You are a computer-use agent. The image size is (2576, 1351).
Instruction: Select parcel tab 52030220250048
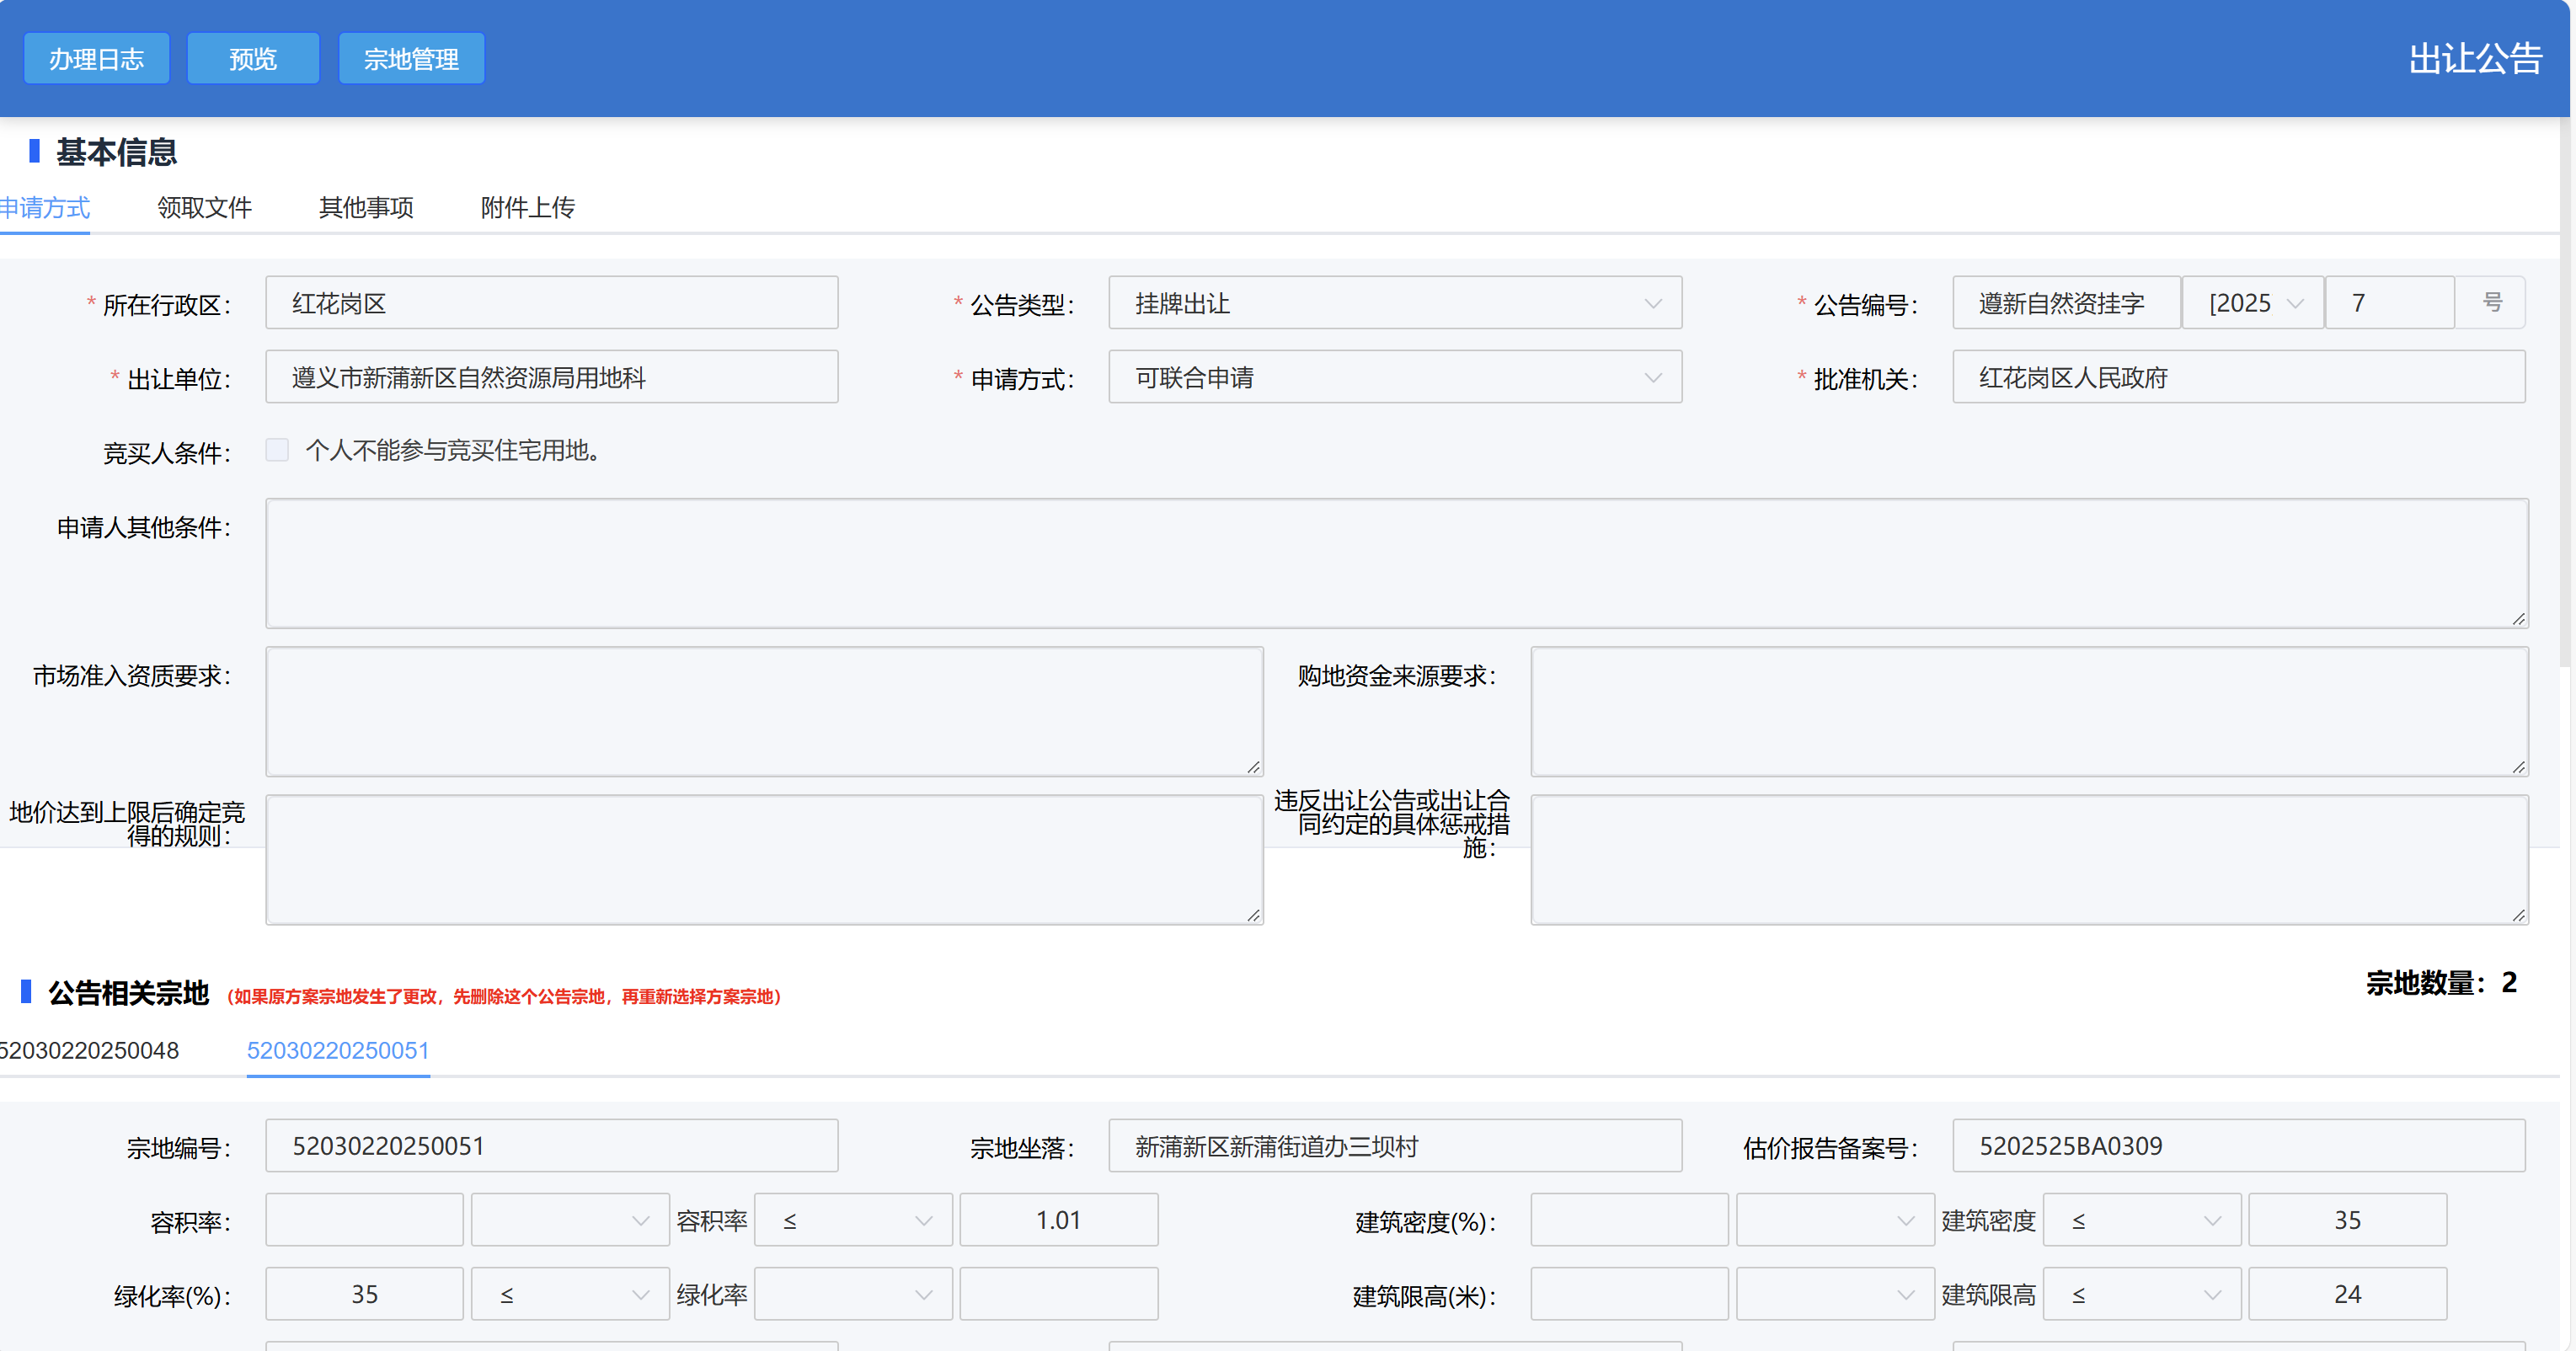tap(89, 1050)
